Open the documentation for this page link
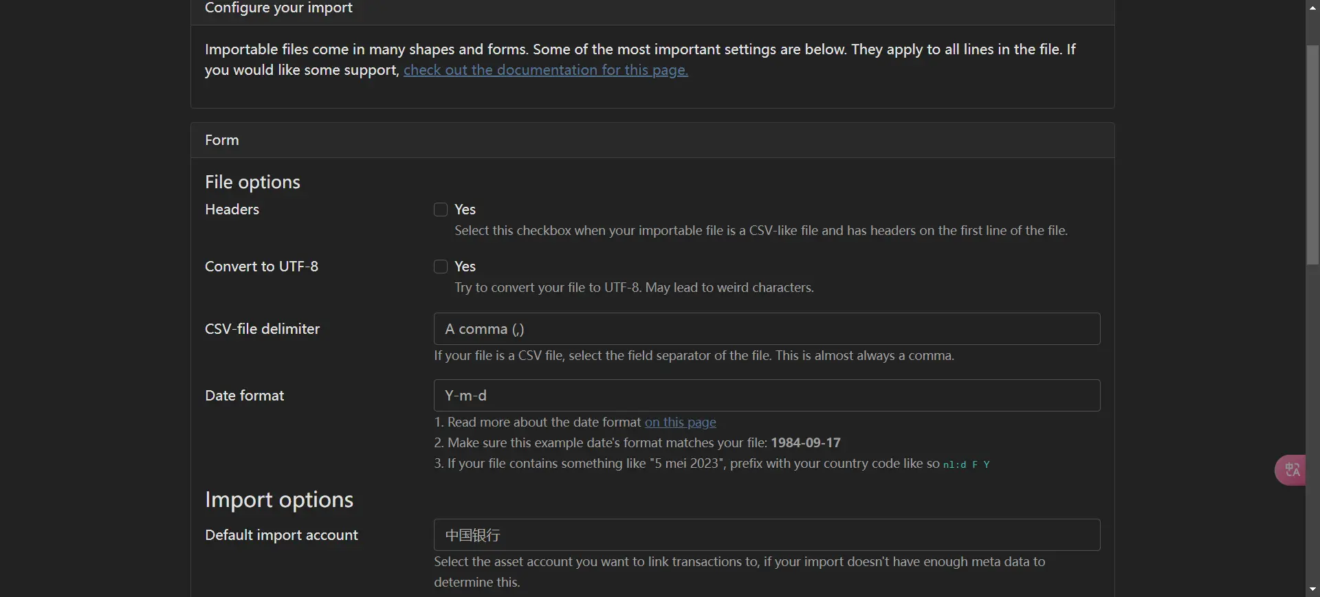This screenshot has width=1320, height=597. pyautogui.click(x=545, y=70)
